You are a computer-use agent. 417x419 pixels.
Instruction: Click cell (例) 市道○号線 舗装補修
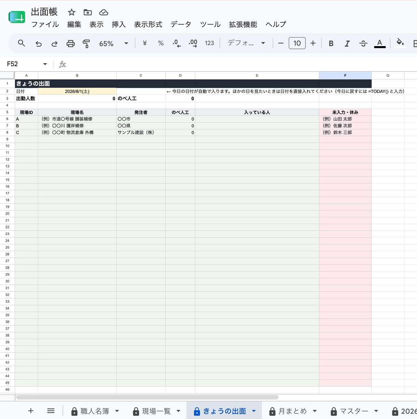click(77, 119)
